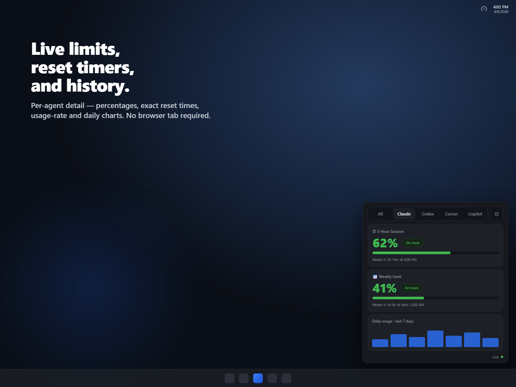Click the 'Daily usage · last 7 days' label
The height and width of the screenshot is (387, 516).
pos(393,321)
